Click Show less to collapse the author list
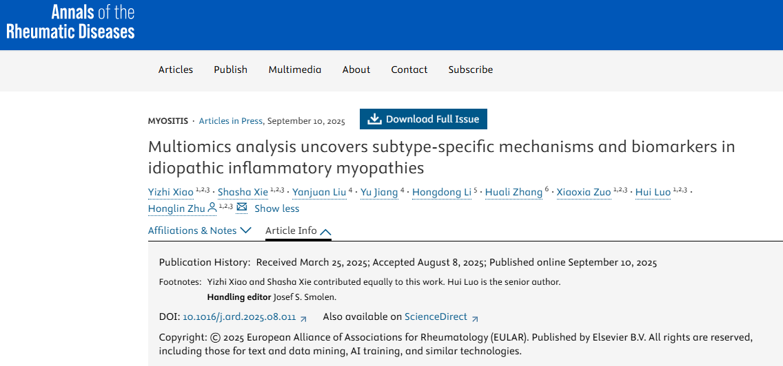Screen dimensions: 783x366 point(276,208)
